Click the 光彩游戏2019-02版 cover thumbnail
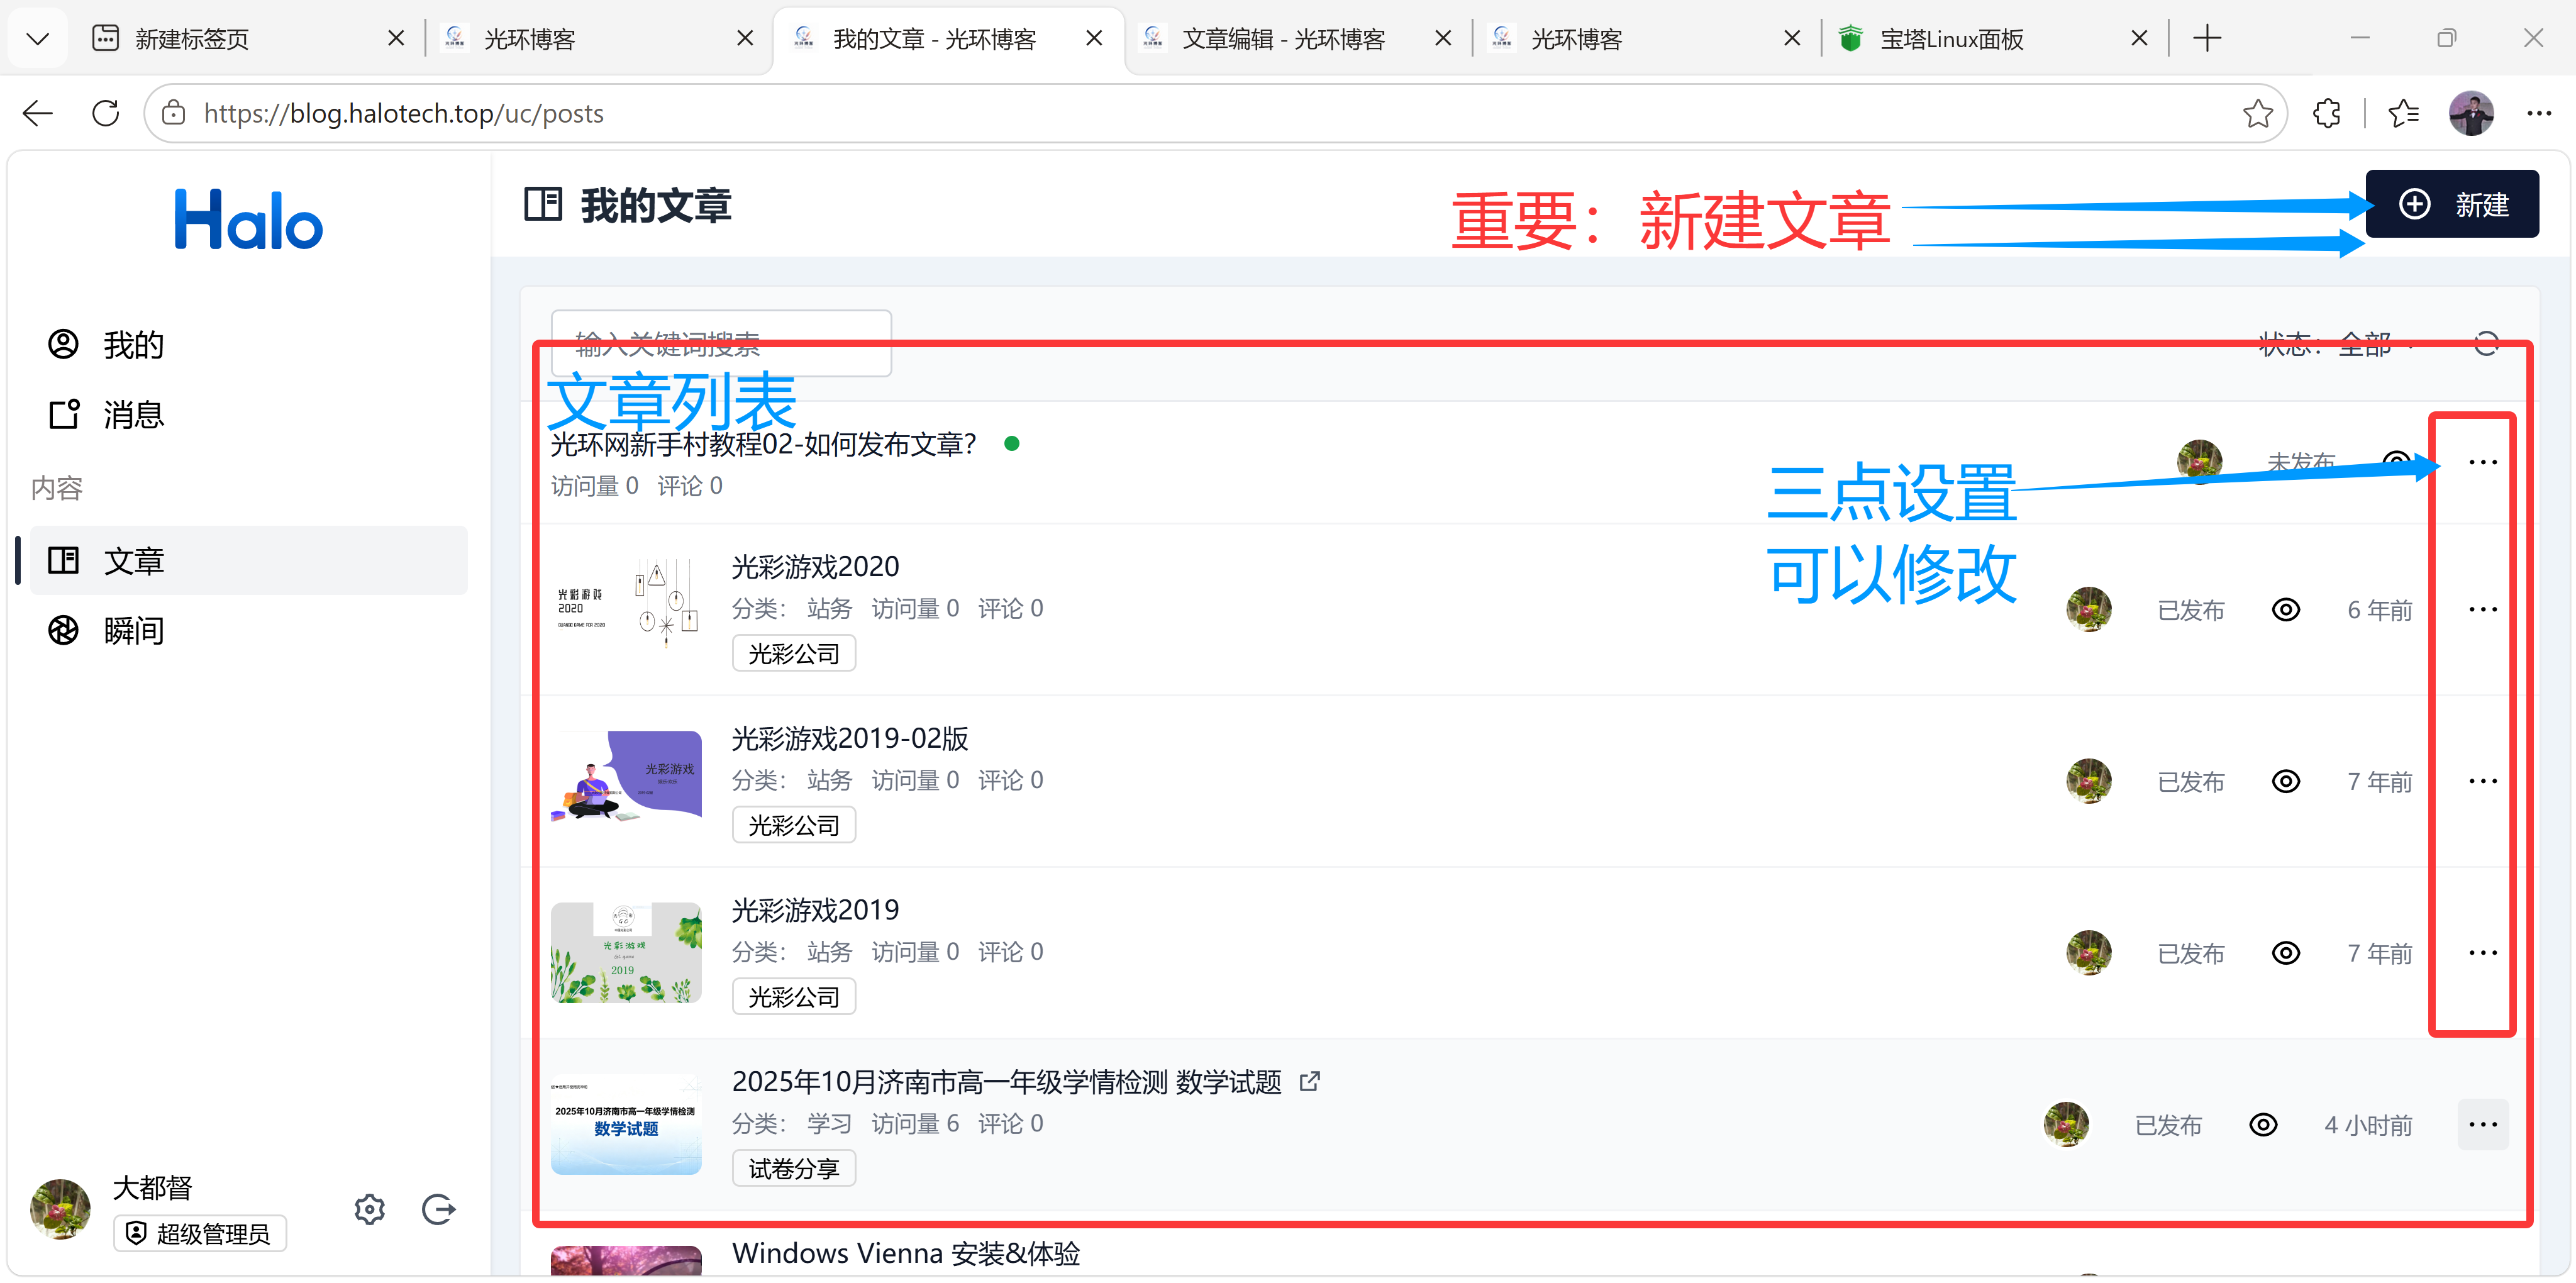The height and width of the screenshot is (1283, 2576). [626, 781]
